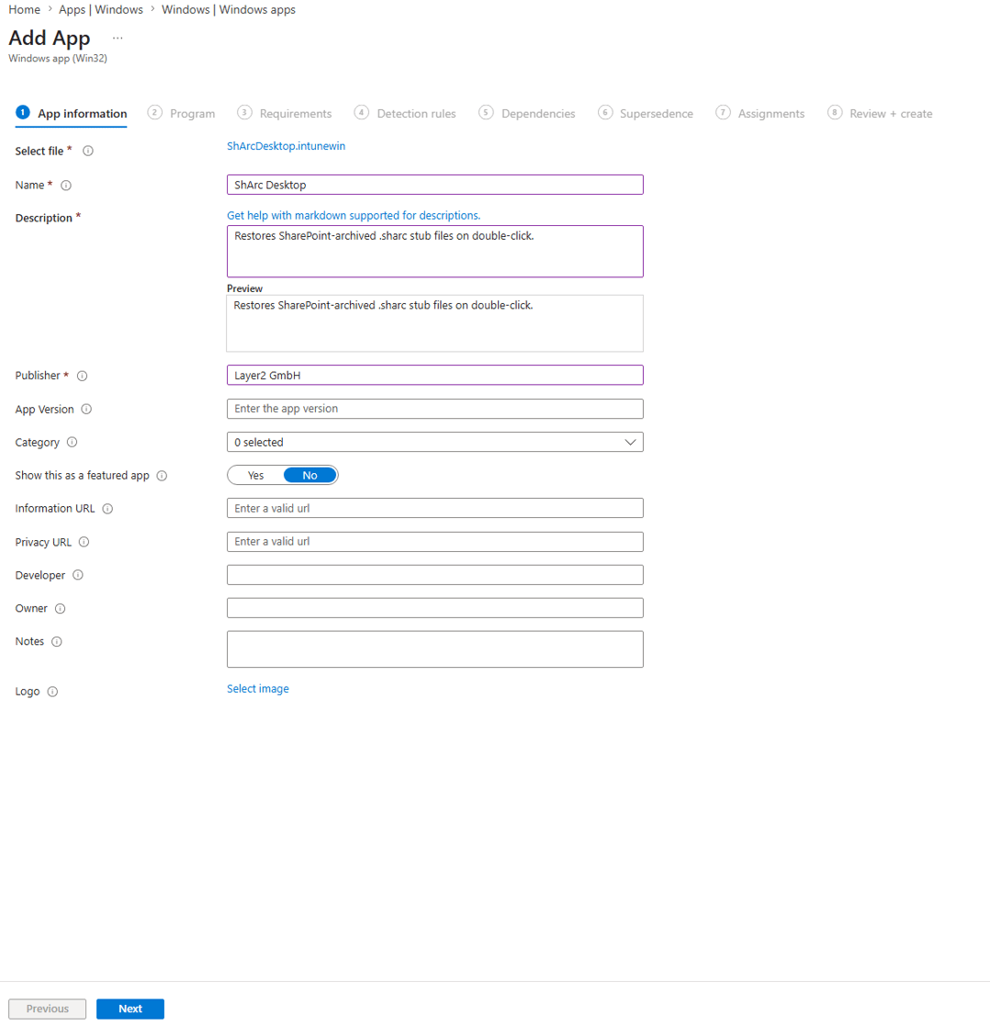Click into the Description text area

[x=434, y=252]
